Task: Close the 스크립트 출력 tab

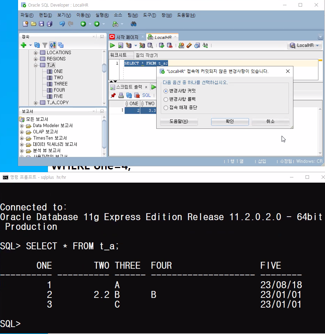Action: [146, 87]
